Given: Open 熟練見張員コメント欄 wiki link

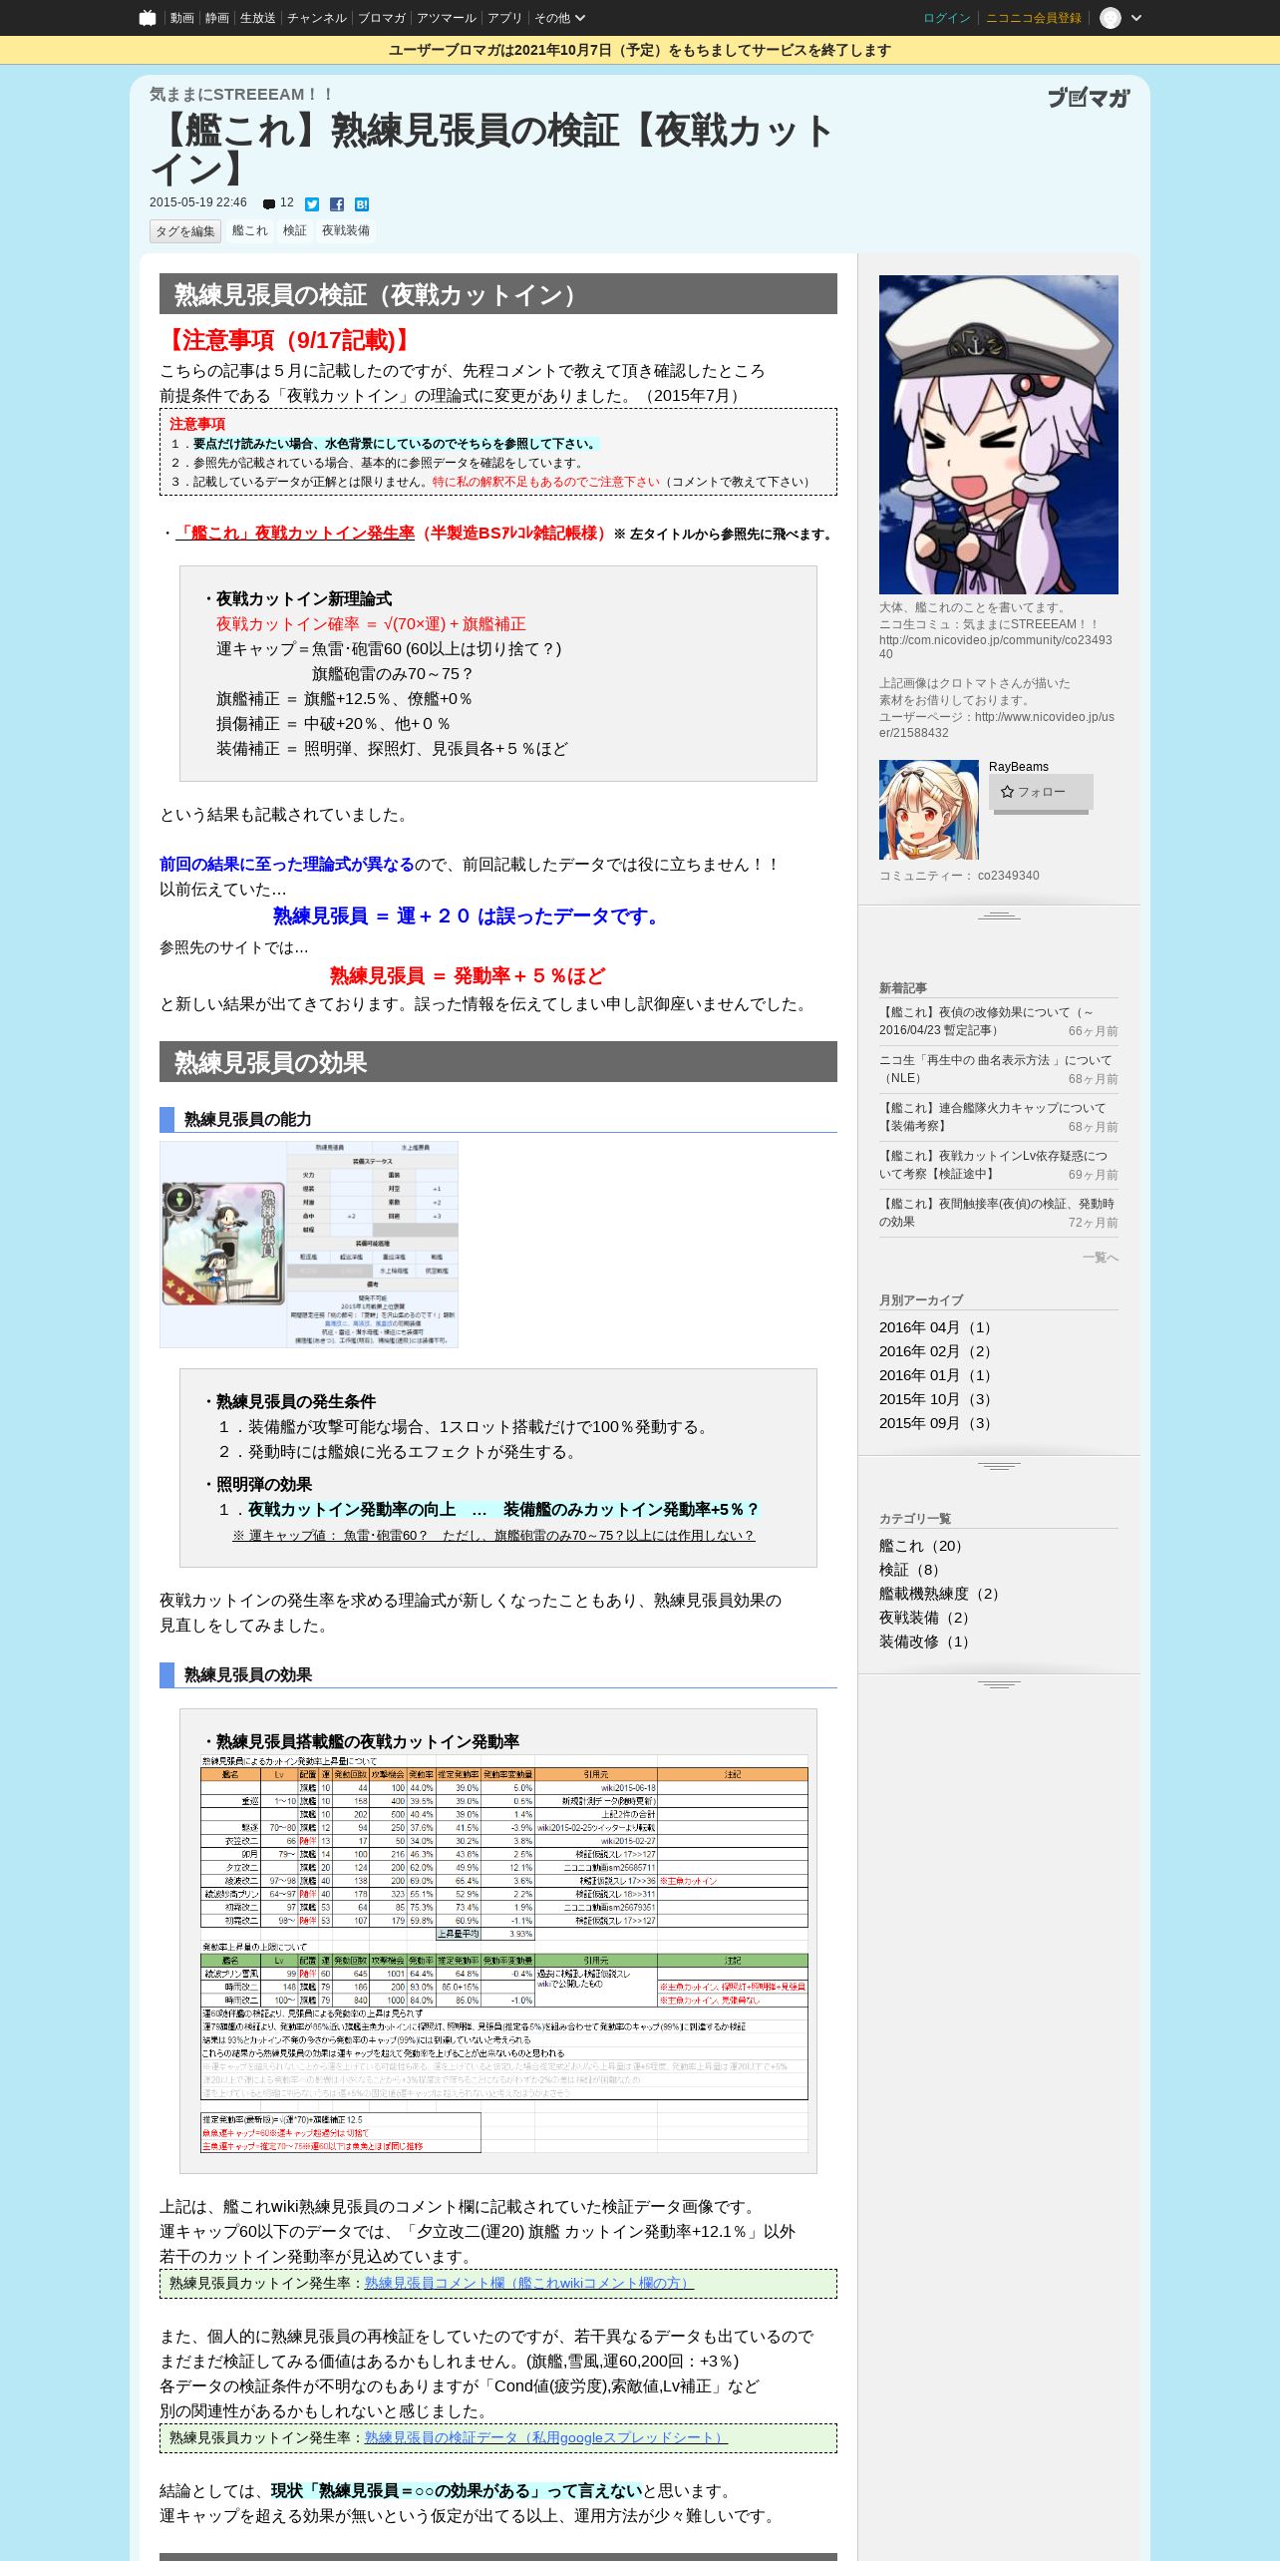Looking at the screenshot, I should pos(528,2283).
